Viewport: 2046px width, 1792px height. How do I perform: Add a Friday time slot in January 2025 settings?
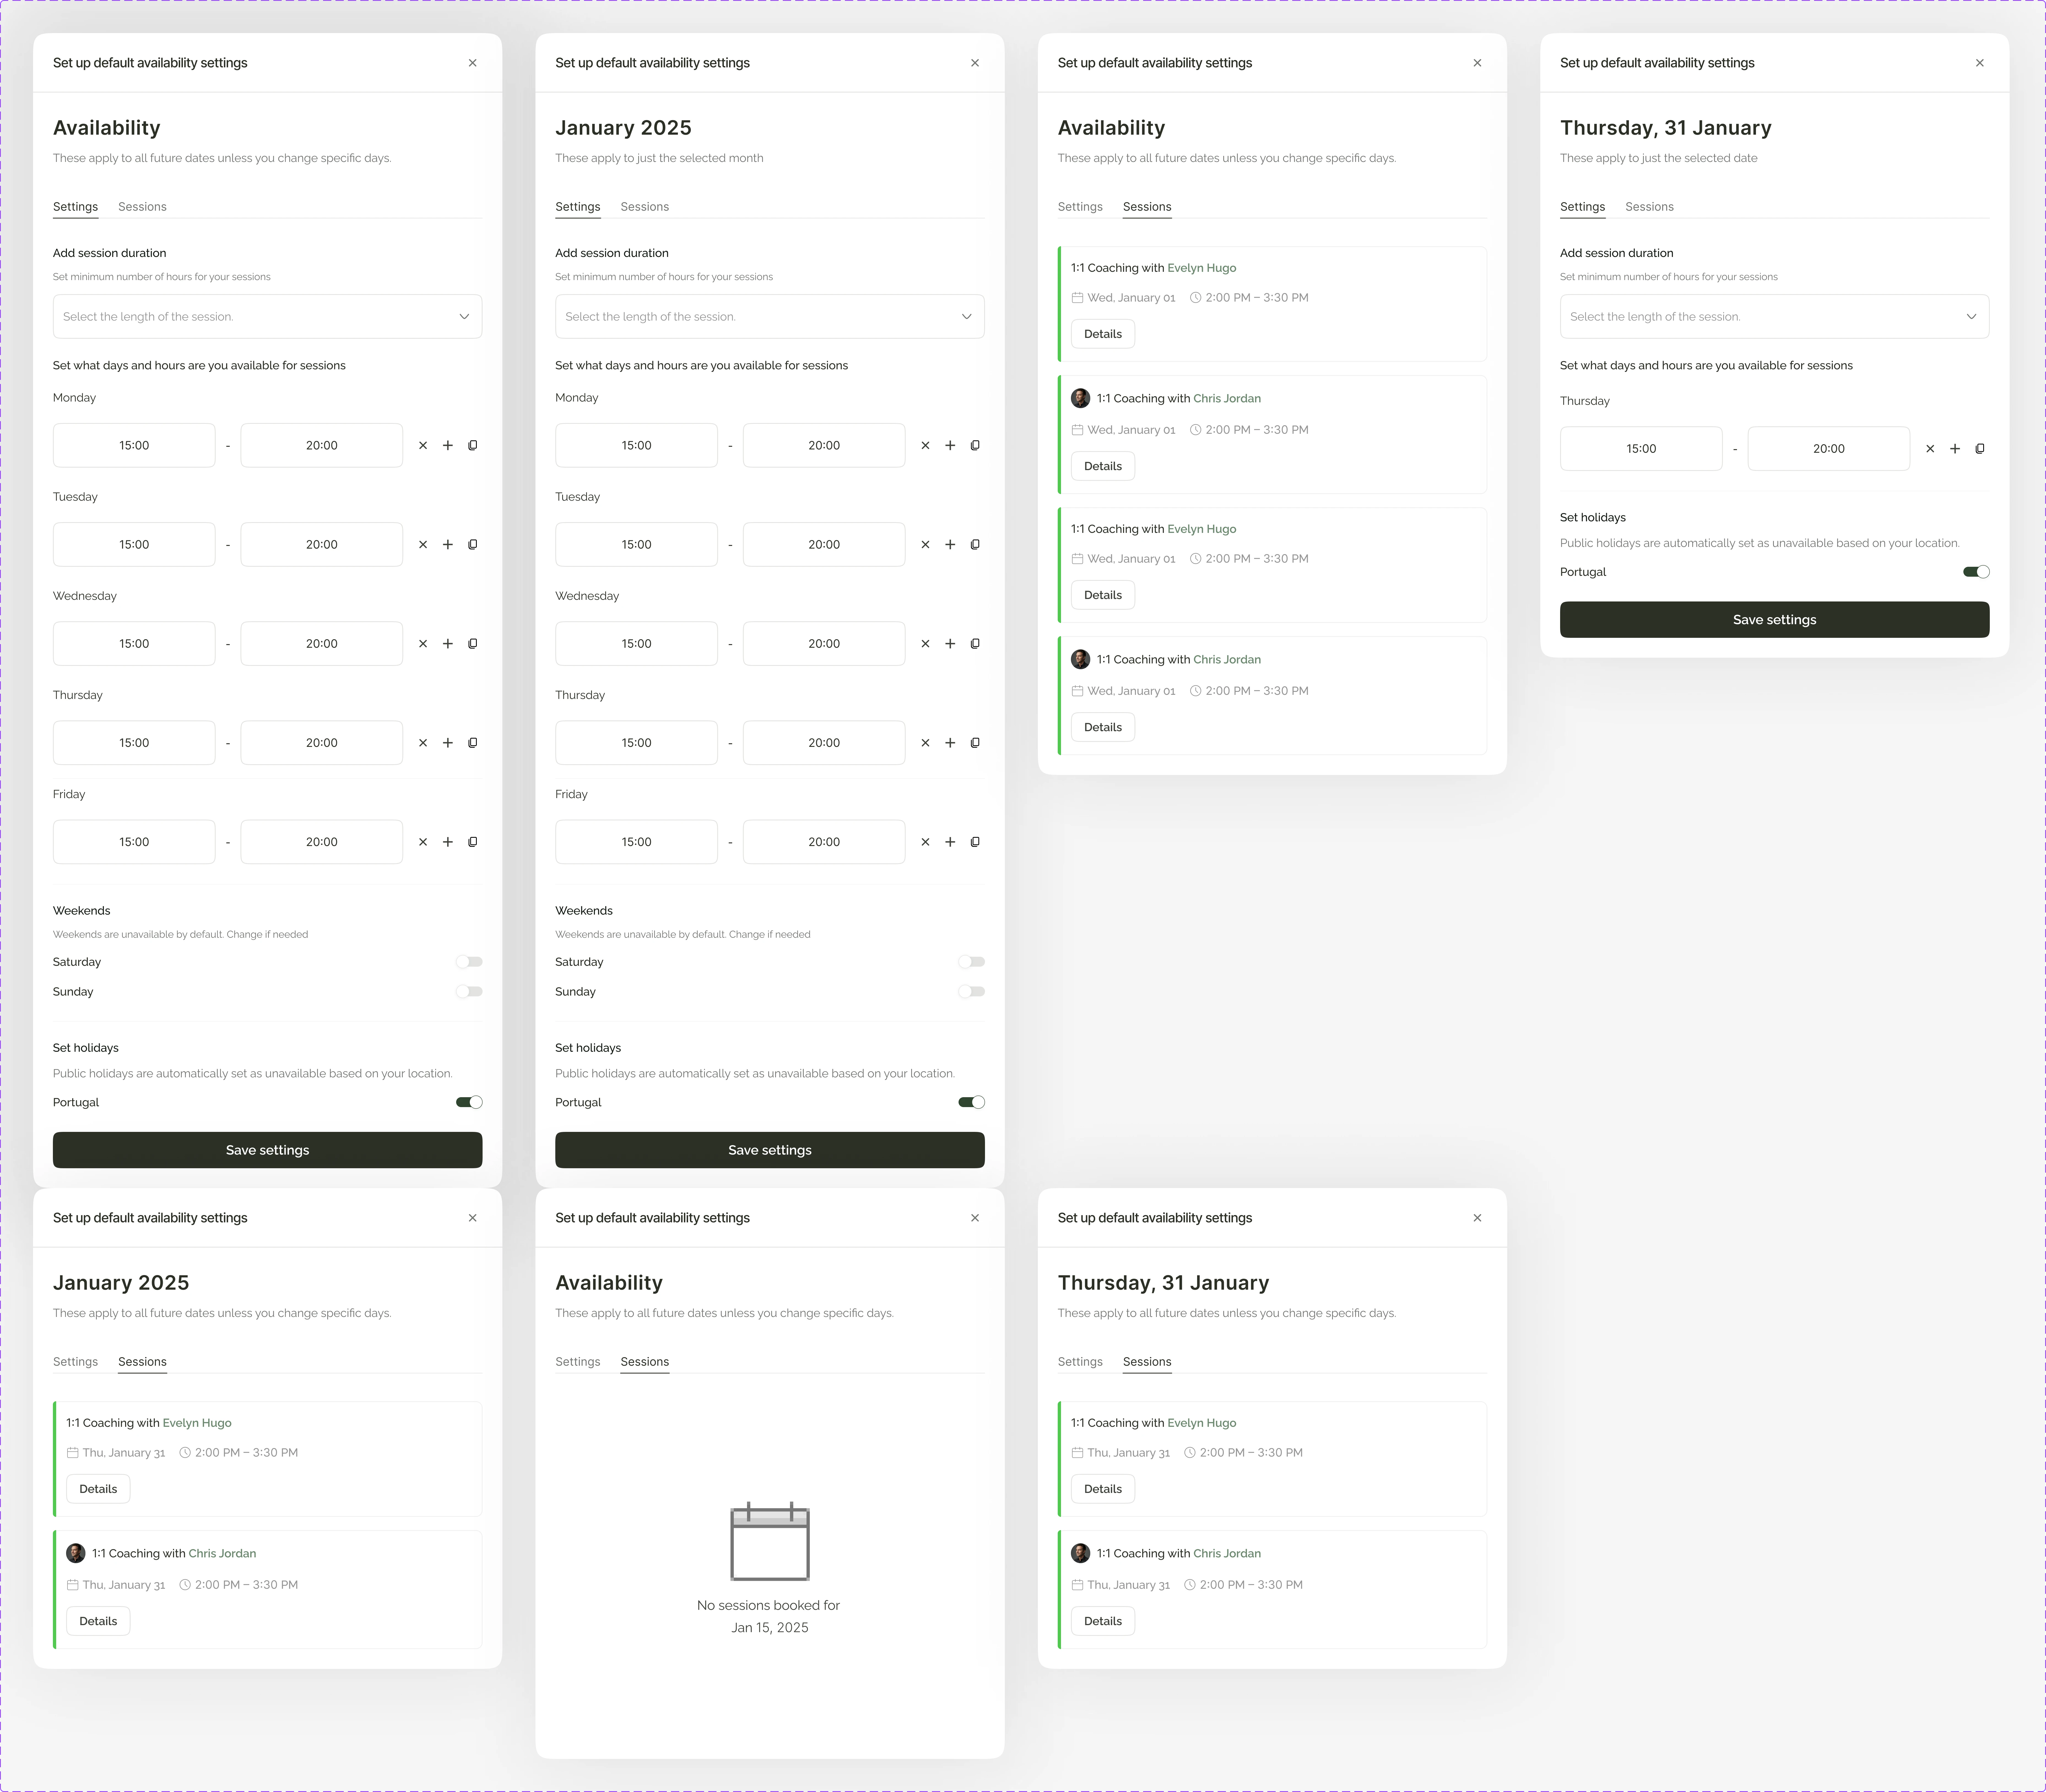click(950, 842)
